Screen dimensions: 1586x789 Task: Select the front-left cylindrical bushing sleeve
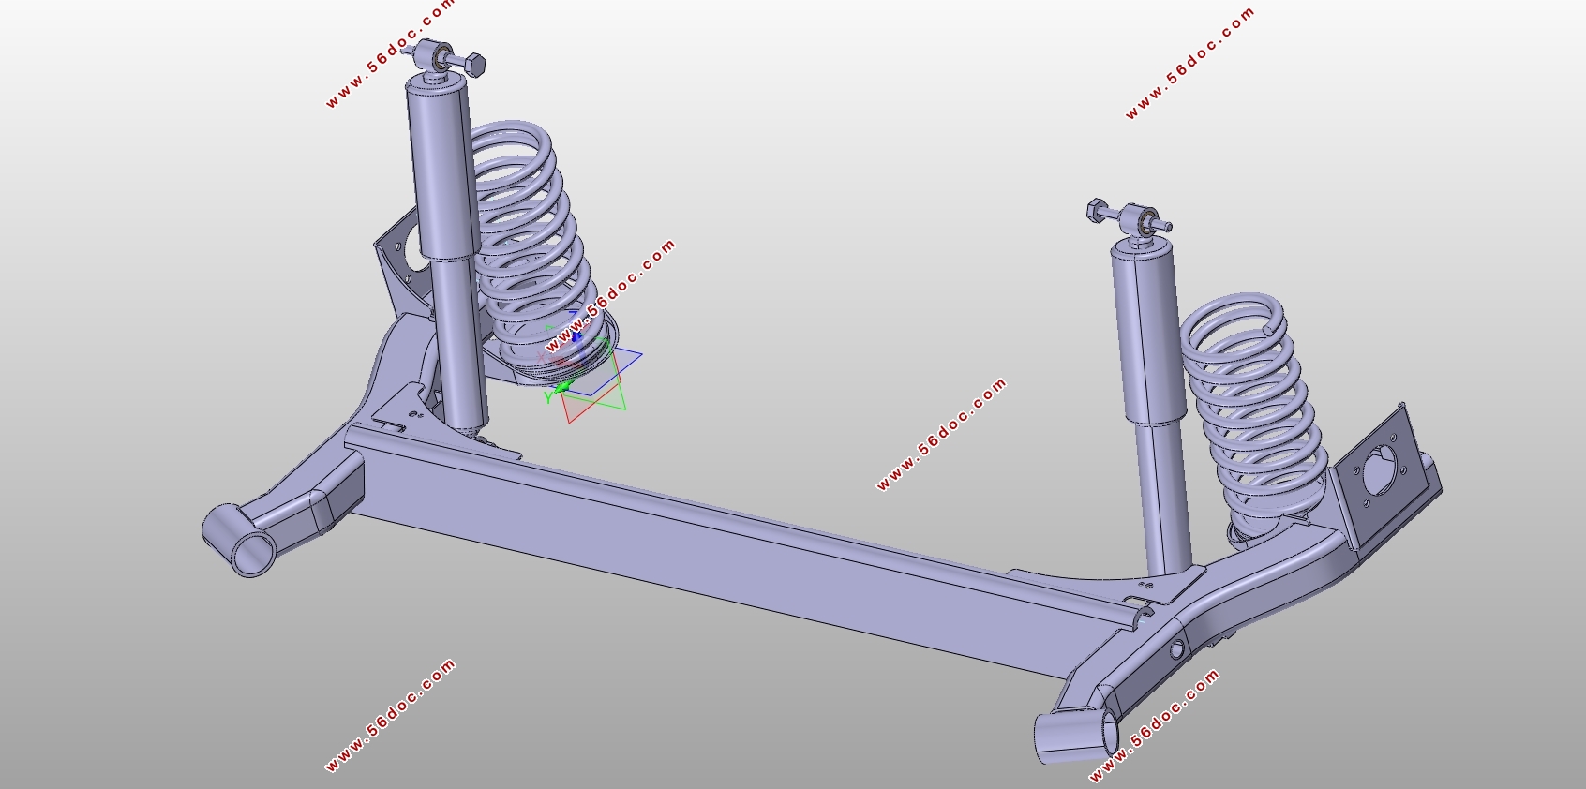239,541
